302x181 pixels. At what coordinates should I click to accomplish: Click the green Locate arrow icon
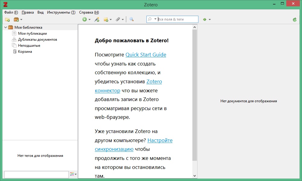pyautogui.click(x=205, y=20)
